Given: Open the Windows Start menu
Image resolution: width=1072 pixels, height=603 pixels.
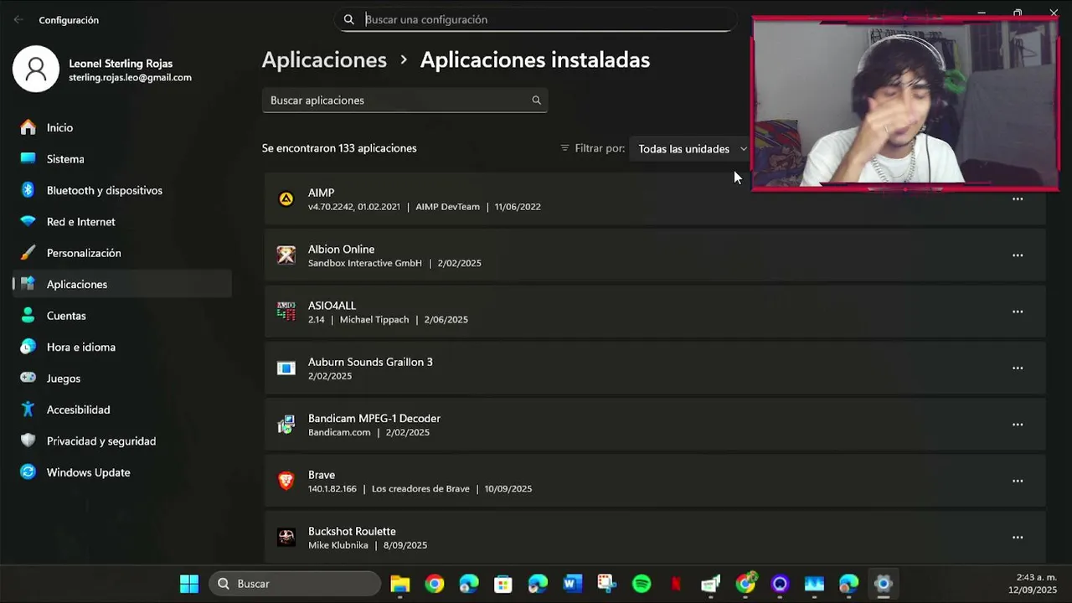Looking at the screenshot, I should point(189,584).
